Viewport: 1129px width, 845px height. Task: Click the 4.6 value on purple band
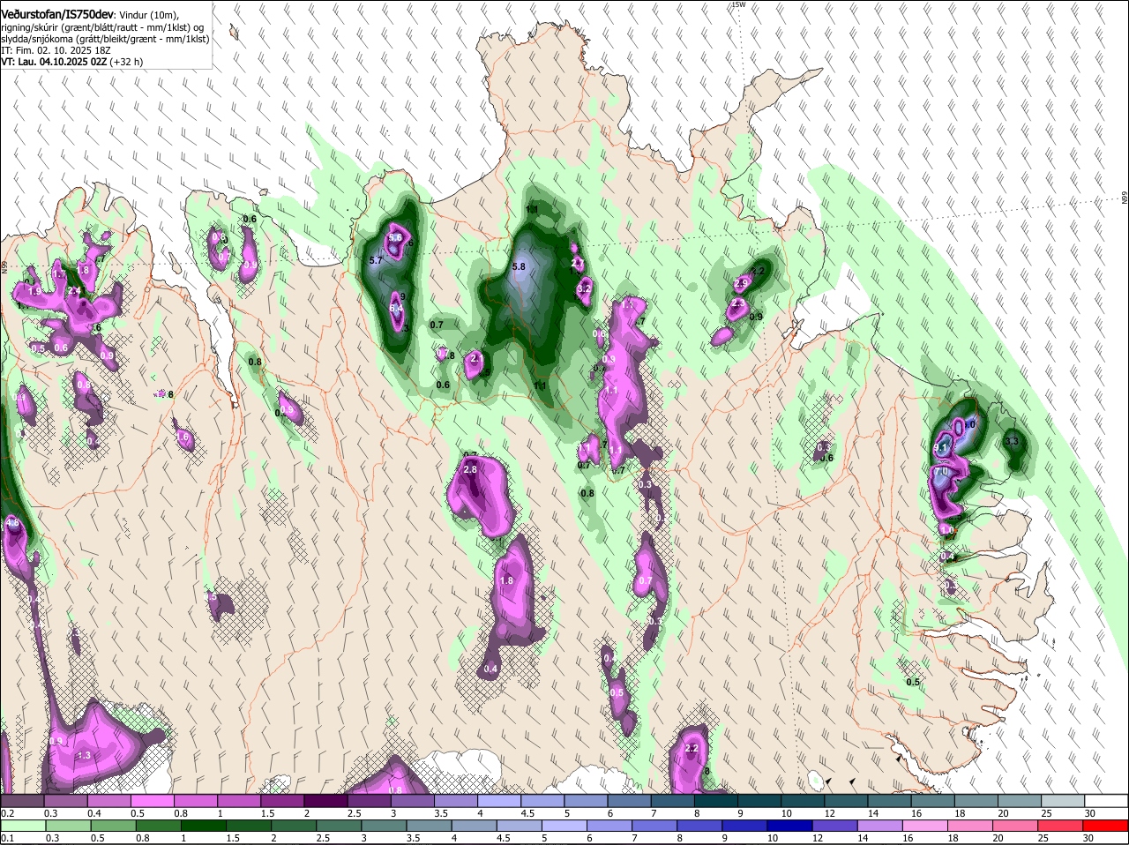point(12,523)
